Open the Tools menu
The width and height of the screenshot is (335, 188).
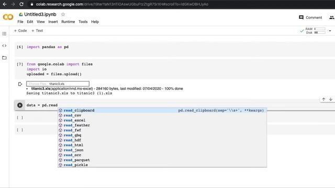[x=83, y=22]
